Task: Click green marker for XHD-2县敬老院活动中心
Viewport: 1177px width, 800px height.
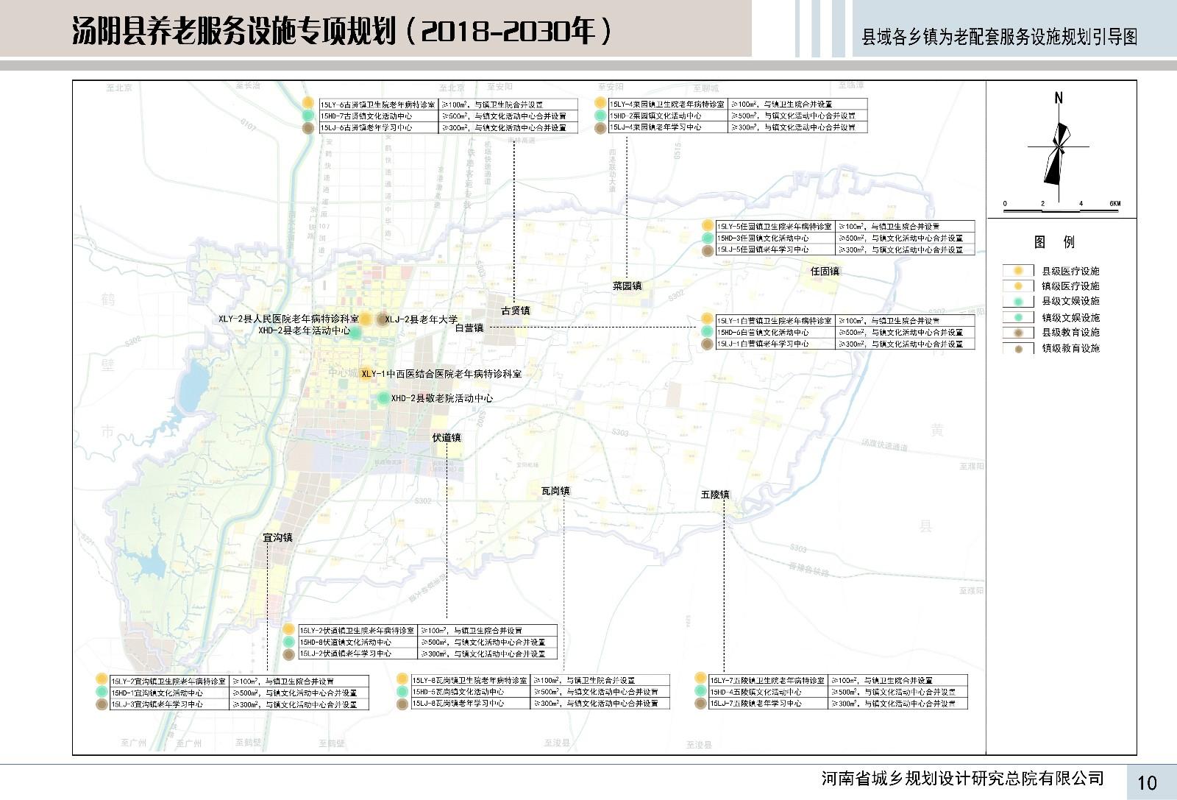Action: click(x=383, y=398)
